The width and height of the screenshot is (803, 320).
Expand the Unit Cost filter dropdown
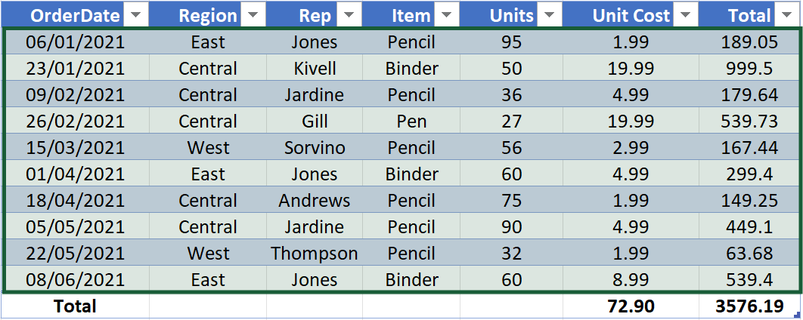pyautogui.click(x=686, y=15)
